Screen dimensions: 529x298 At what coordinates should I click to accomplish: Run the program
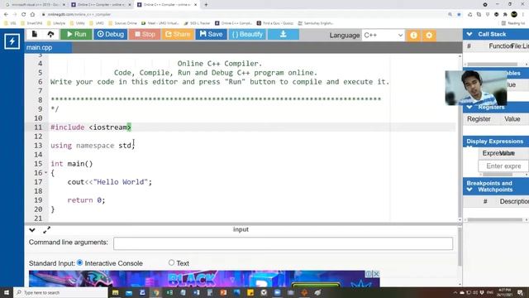pyautogui.click(x=76, y=34)
